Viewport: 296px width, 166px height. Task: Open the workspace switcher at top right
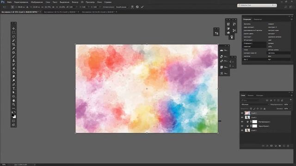291,7
